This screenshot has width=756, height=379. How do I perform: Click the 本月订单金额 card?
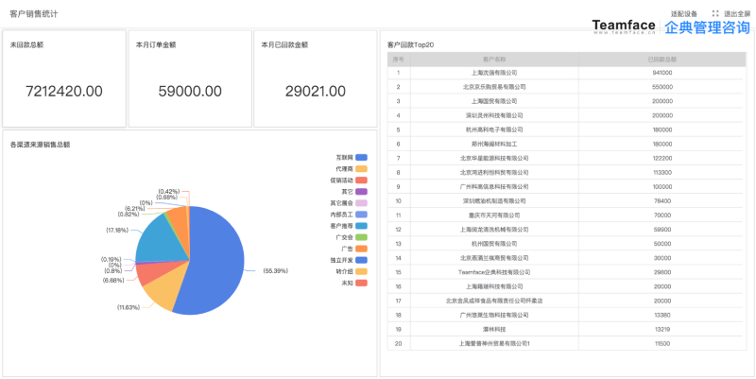pyautogui.click(x=188, y=78)
